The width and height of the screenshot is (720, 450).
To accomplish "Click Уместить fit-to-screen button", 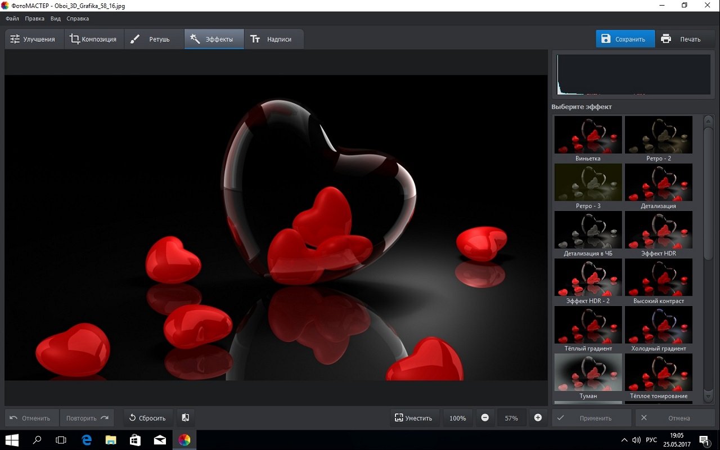I will pos(414,418).
